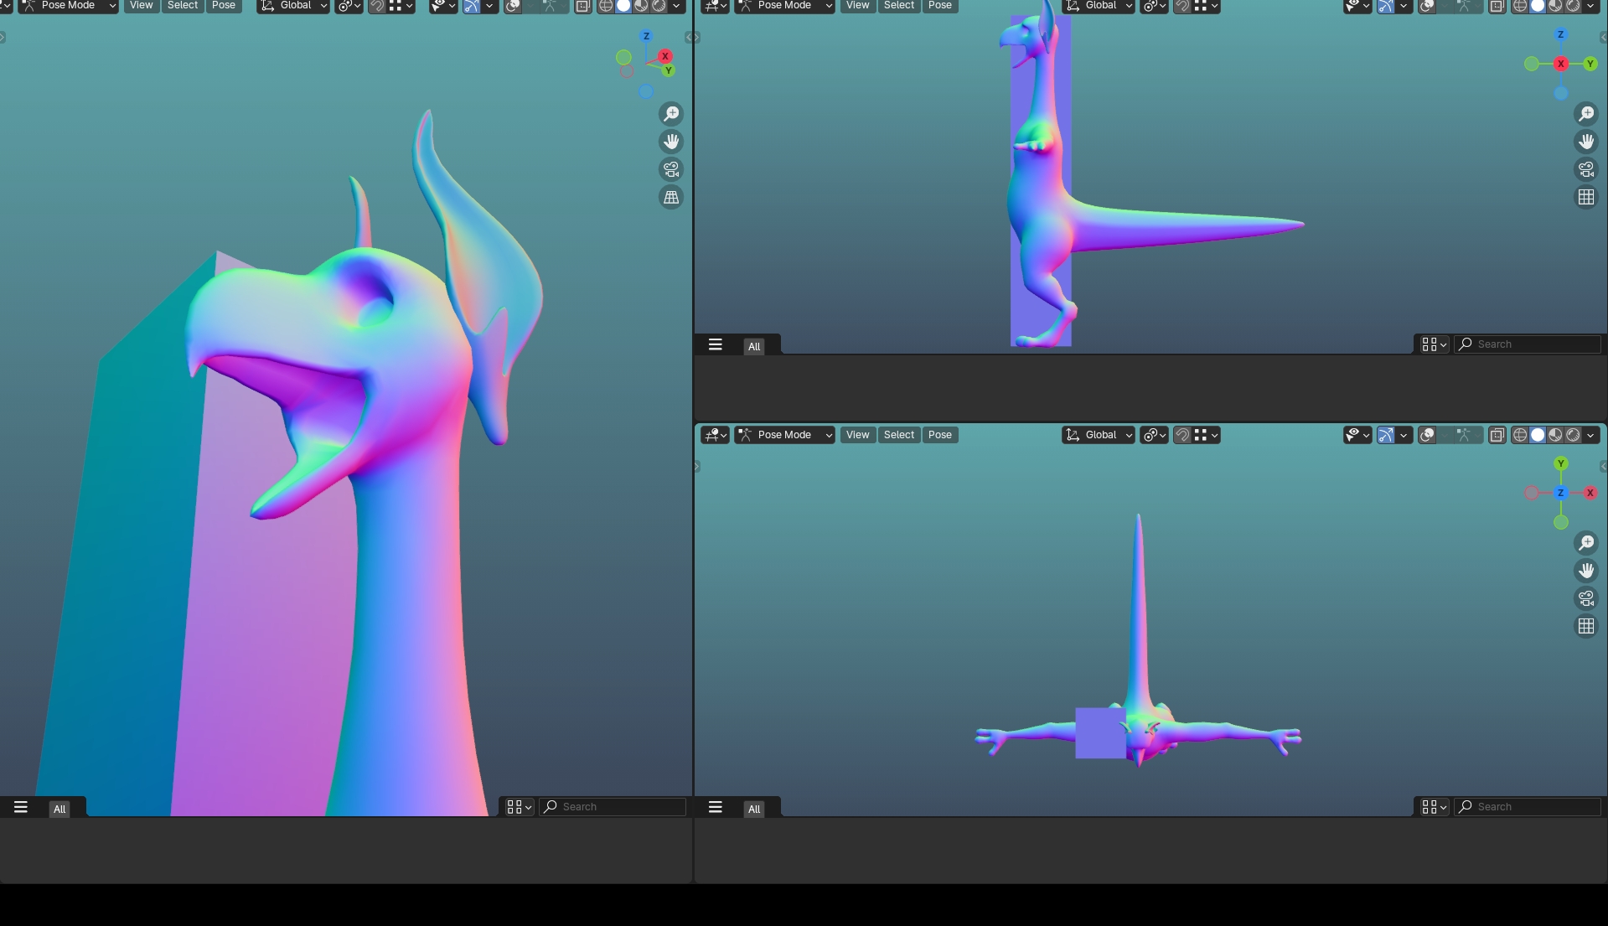Open Pose Mode dropdown in bottom-right viewport
This screenshot has width=1608, height=926.
[x=784, y=435]
